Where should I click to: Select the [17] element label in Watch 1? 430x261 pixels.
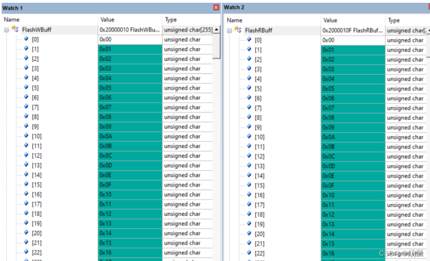click(37, 204)
